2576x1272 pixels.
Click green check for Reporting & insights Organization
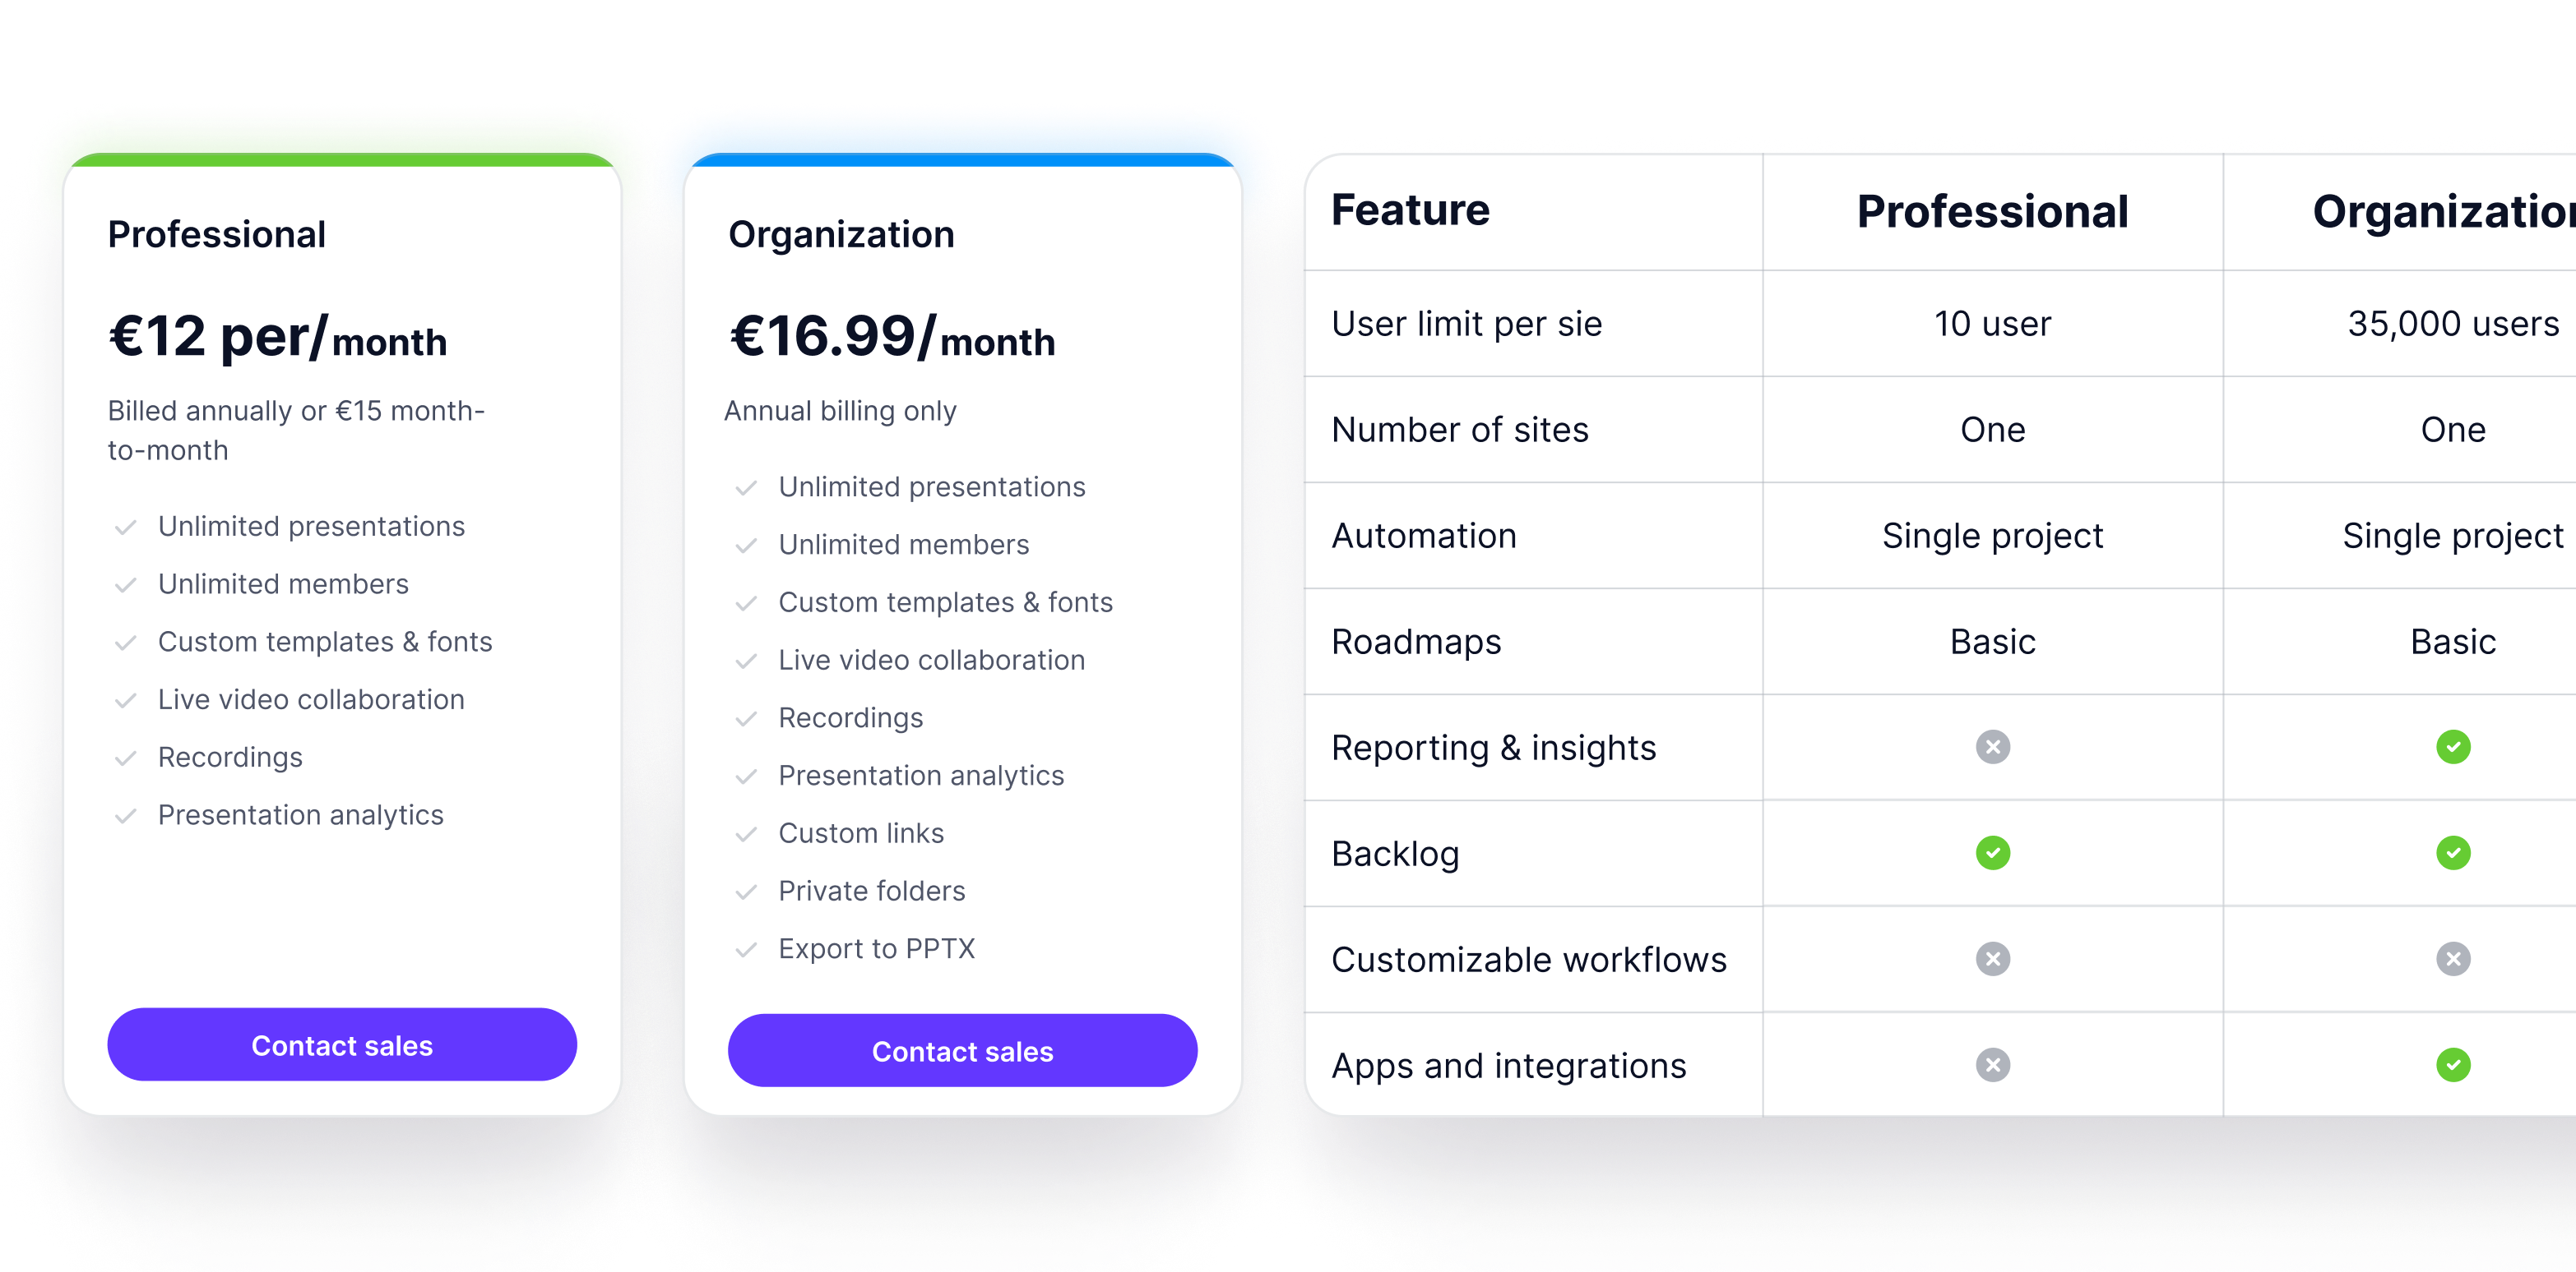[x=2452, y=748]
